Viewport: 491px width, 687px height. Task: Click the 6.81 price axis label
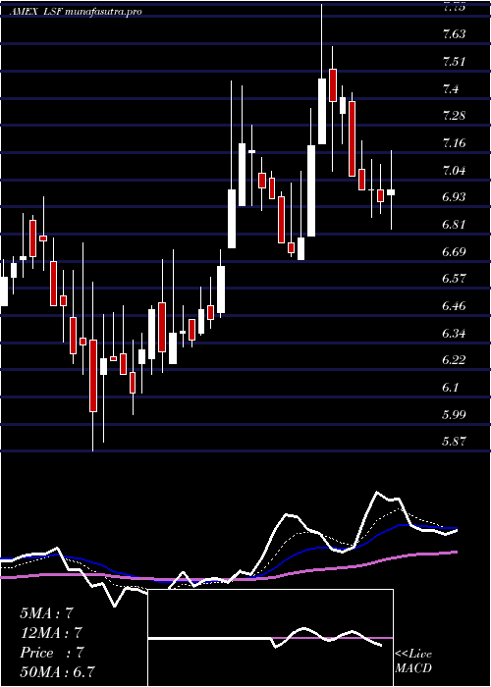click(x=454, y=225)
